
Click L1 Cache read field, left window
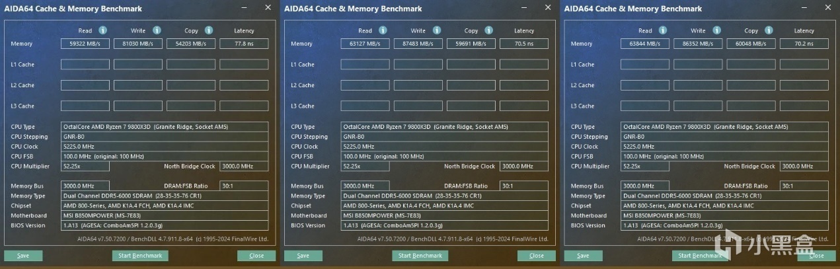point(85,64)
